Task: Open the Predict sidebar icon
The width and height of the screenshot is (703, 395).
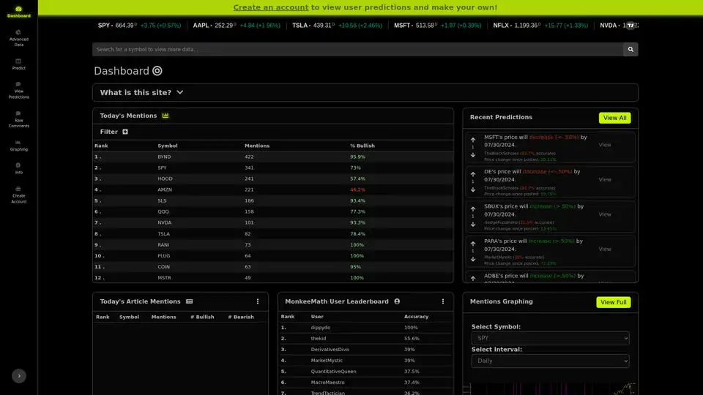Action: click(x=18, y=64)
